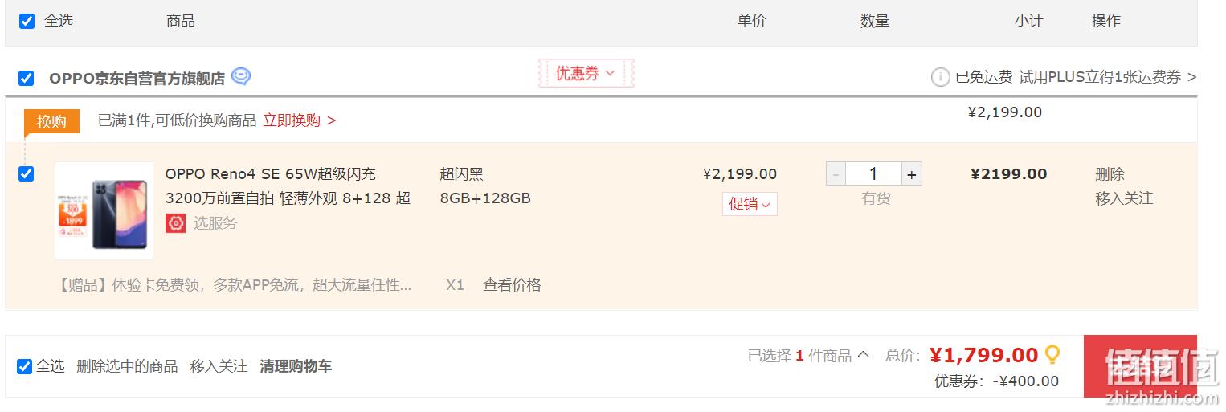Click the red 选服务 gear icon
Screen dimensions: 1226x412
click(175, 223)
